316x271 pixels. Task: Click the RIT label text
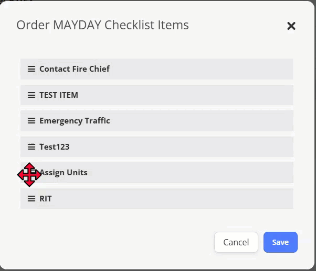(46, 199)
